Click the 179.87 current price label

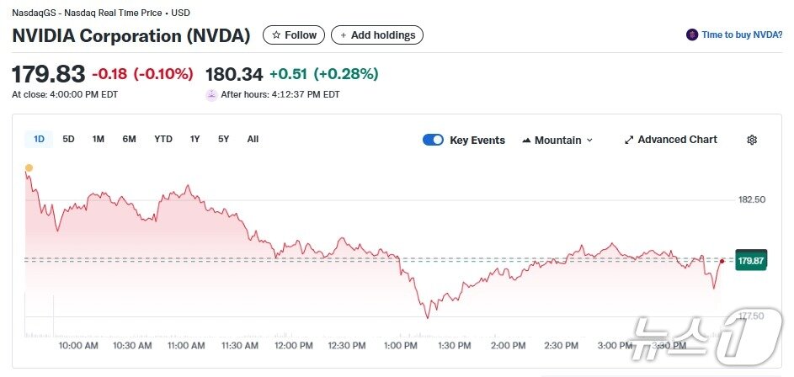click(750, 261)
